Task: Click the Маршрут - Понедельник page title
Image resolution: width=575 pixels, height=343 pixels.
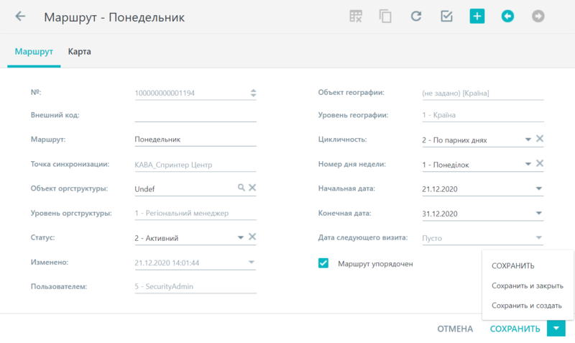Action: (x=114, y=17)
